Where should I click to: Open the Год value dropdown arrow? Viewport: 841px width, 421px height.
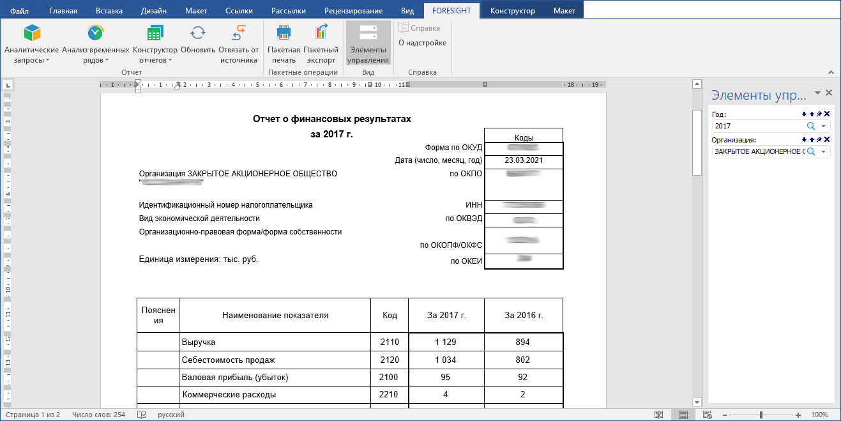pos(824,126)
